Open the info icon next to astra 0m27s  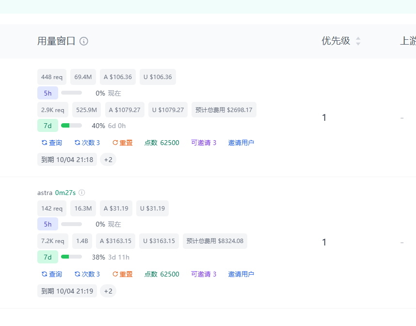coord(82,193)
